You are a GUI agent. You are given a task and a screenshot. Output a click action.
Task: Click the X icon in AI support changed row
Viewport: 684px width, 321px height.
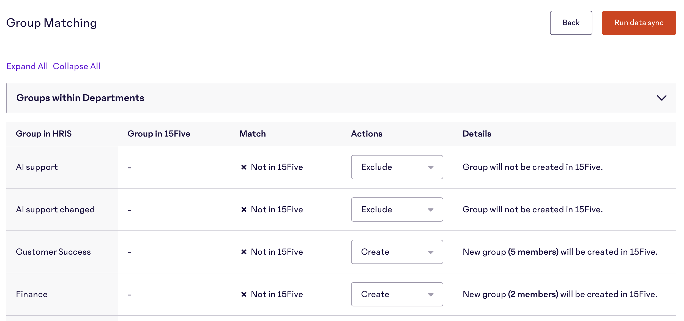coord(244,210)
